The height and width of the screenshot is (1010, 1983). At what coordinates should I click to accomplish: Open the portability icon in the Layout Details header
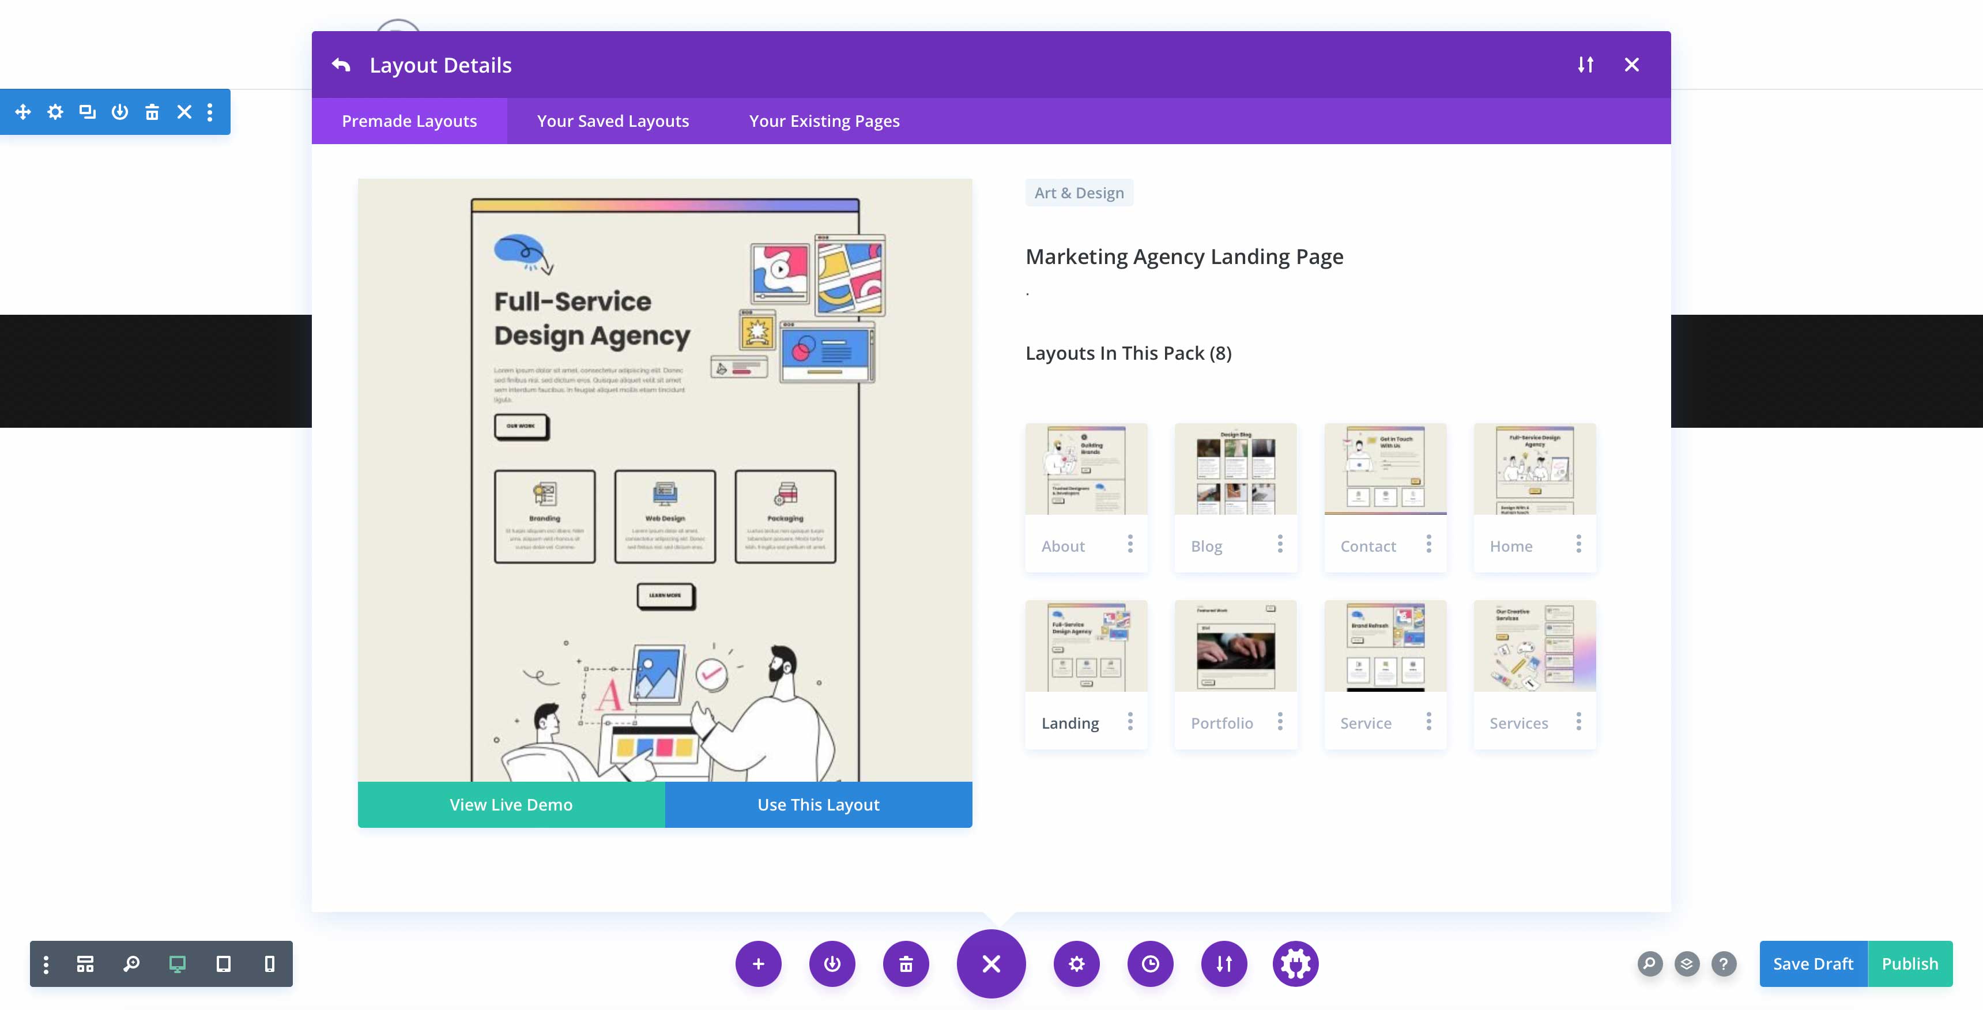1585,65
